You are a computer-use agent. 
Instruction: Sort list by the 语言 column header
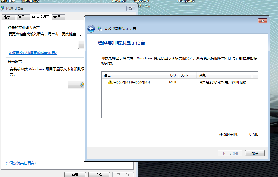pyautogui.click(x=134, y=75)
